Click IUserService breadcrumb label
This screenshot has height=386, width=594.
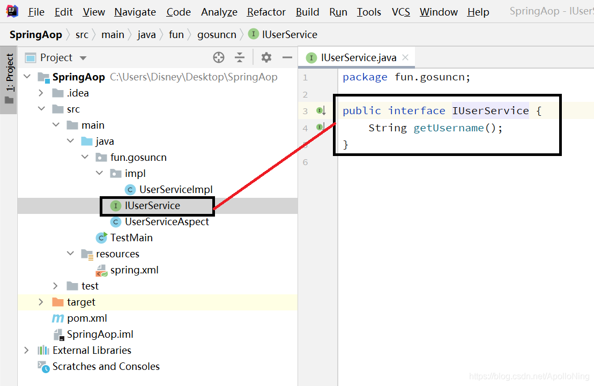(x=289, y=34)
